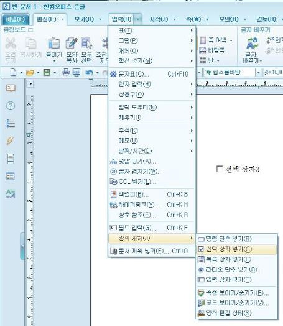This screenshot has height=326, width=283.
Task: Expand the 한자 입력(H) submenu
Action: [x=152, y=84]
